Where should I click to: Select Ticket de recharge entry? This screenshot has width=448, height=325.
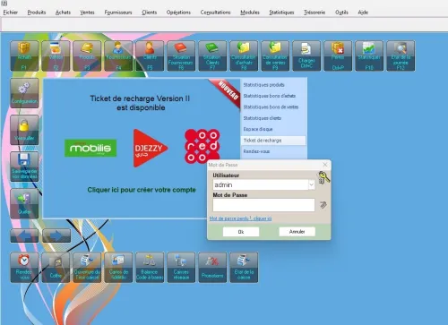[x=273, y=141]
